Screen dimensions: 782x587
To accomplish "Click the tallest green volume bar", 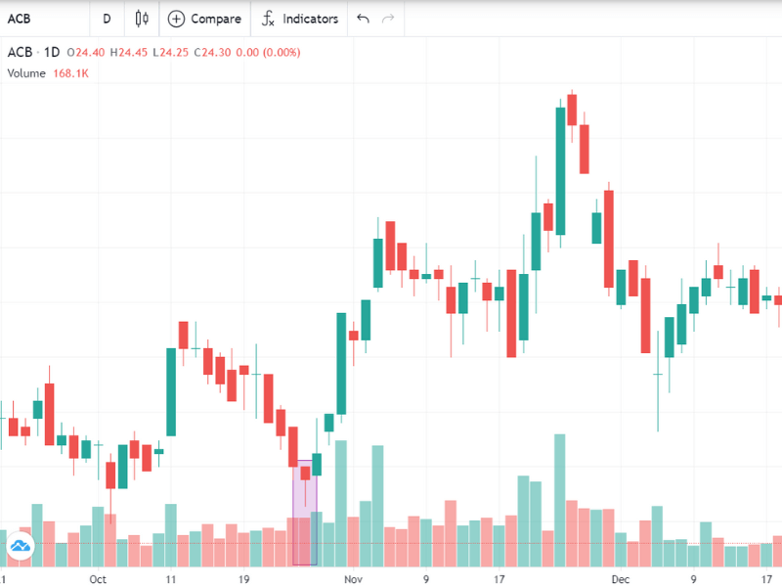I will point(559,500).
